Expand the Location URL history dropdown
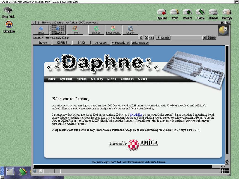The image size is (239, 179). point(141,38)
